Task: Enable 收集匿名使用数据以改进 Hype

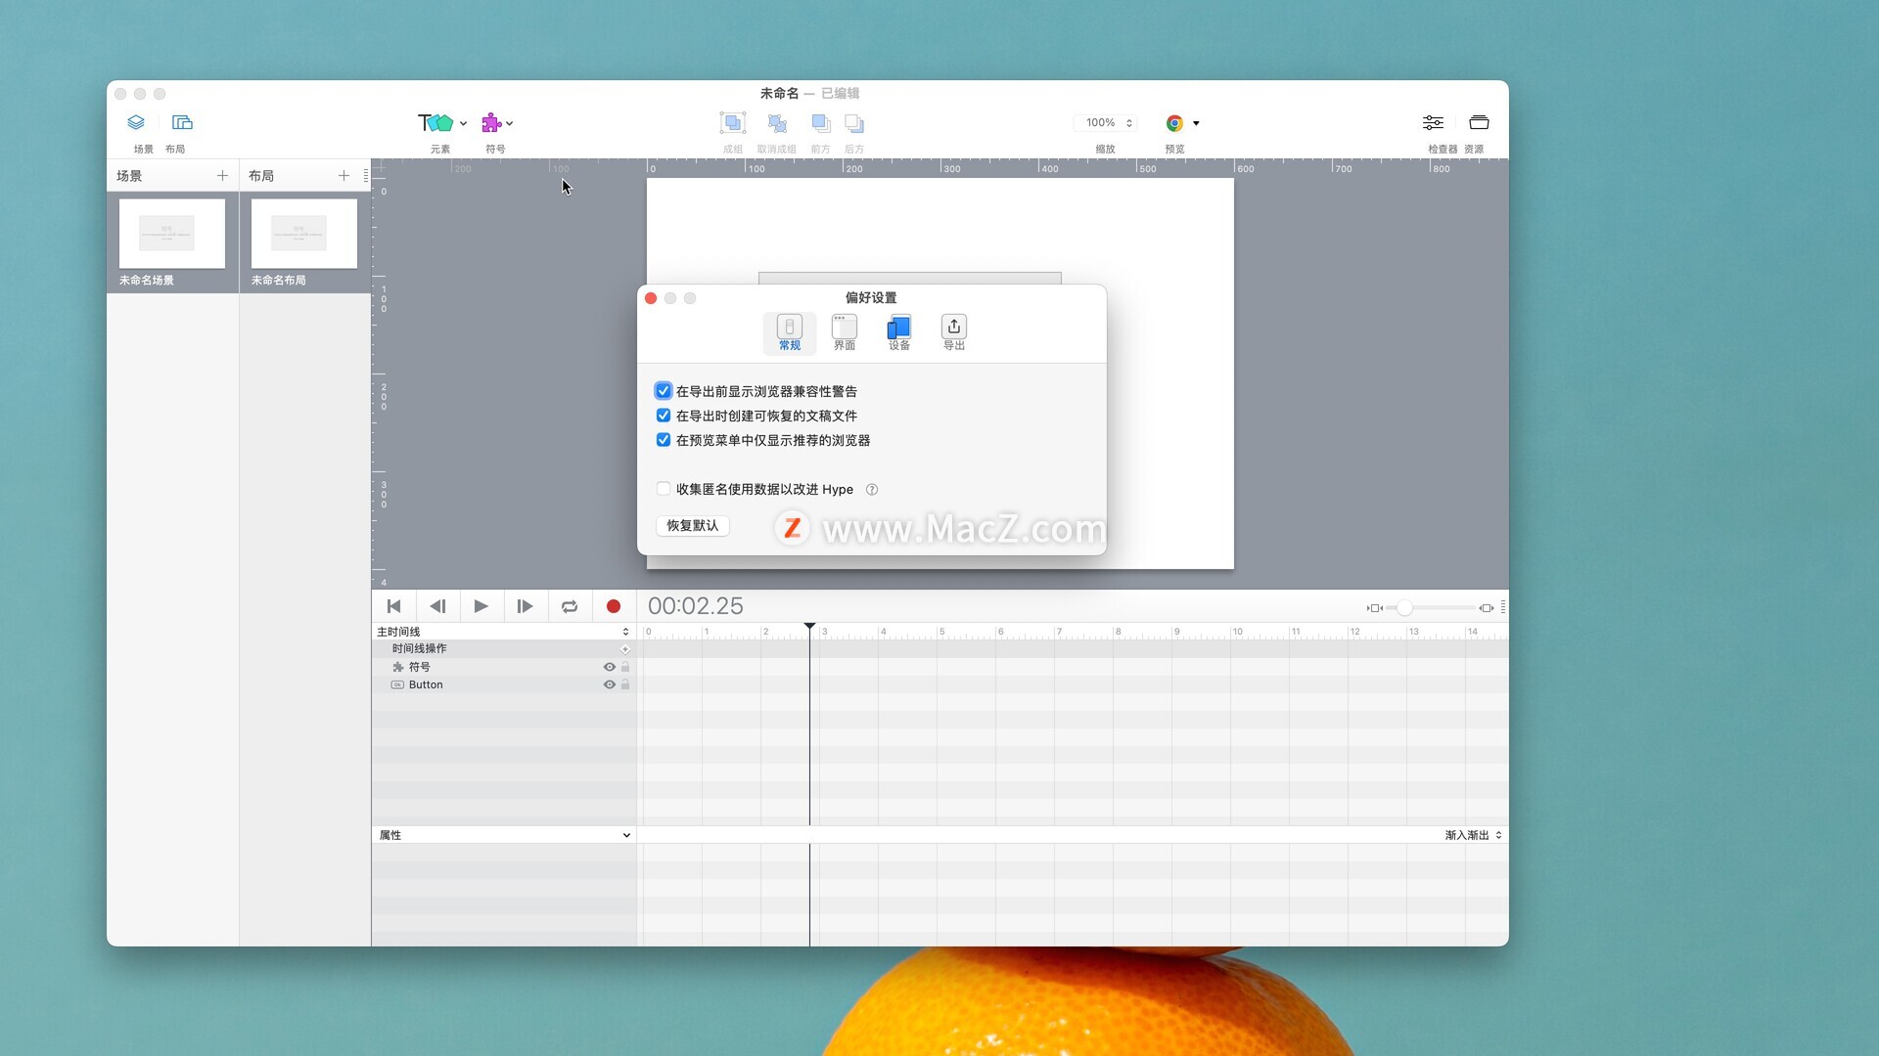Action: [x=664, y=489]
